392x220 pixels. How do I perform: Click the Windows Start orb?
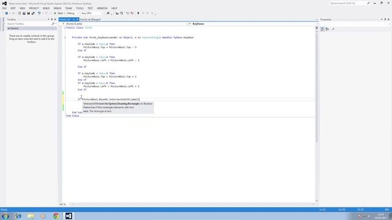(x=6, y=216)
